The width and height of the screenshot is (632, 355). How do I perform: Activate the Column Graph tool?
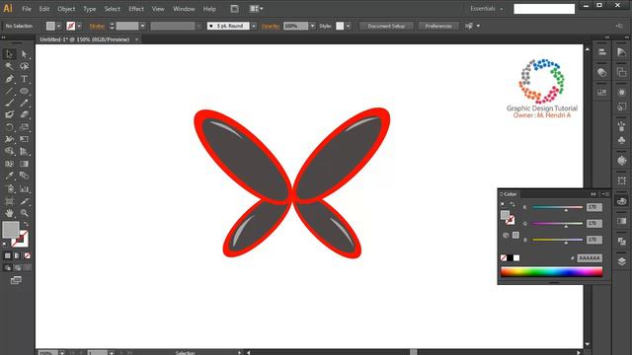pos(24,188)
